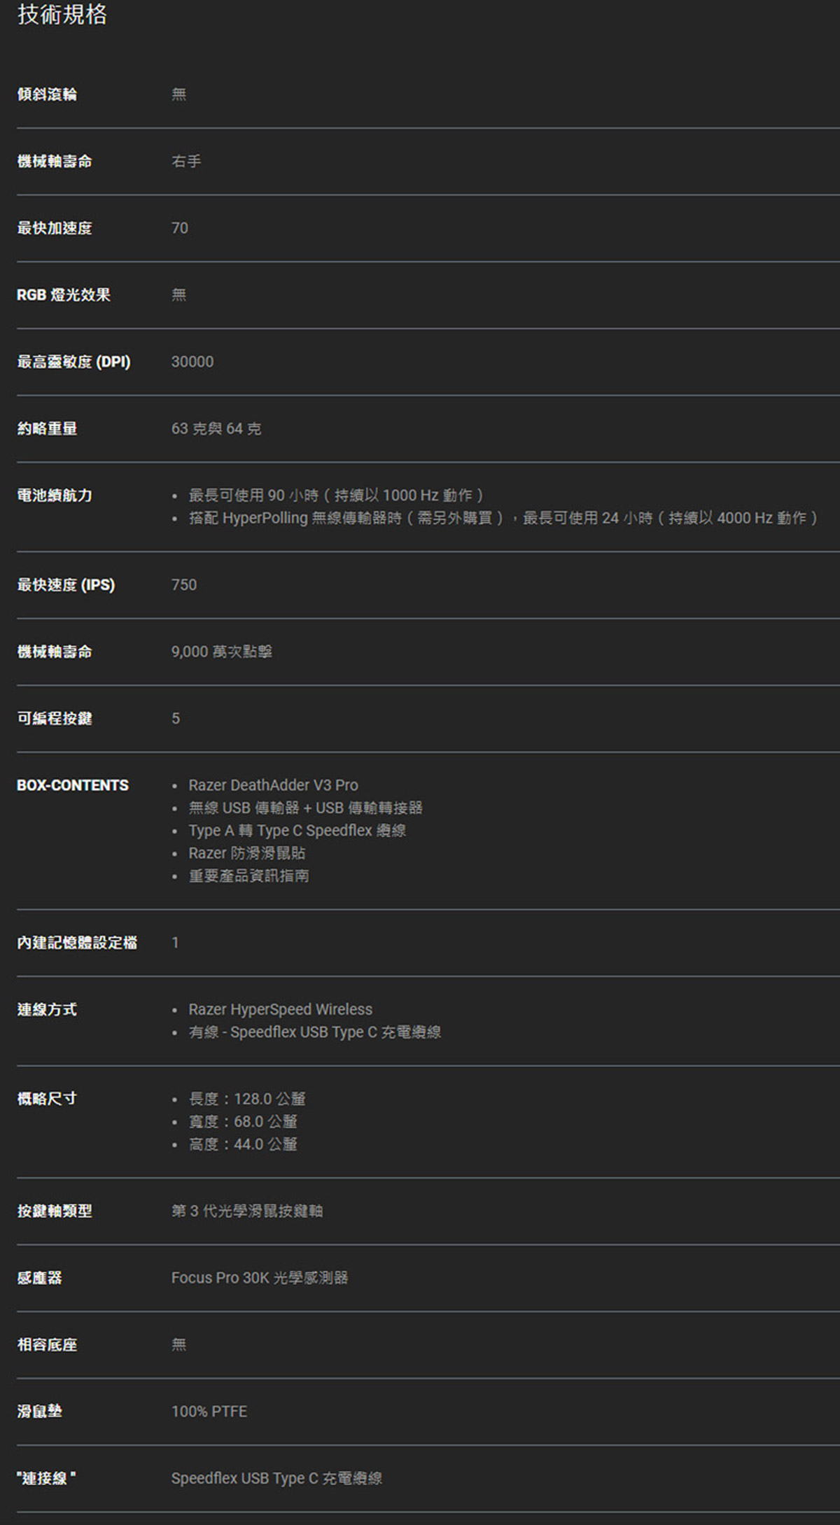Screen dimensions: 840x1525
Task: Select the value "70" for 最快加速度
Action: tap(180, 228)
